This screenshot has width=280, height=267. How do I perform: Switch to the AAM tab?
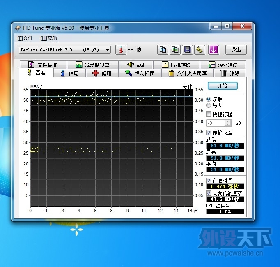pos(136,65)
